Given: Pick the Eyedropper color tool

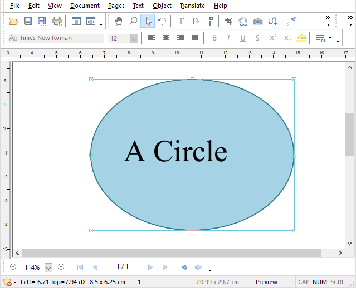Looking at the screenshot, I should click(291, 22).
